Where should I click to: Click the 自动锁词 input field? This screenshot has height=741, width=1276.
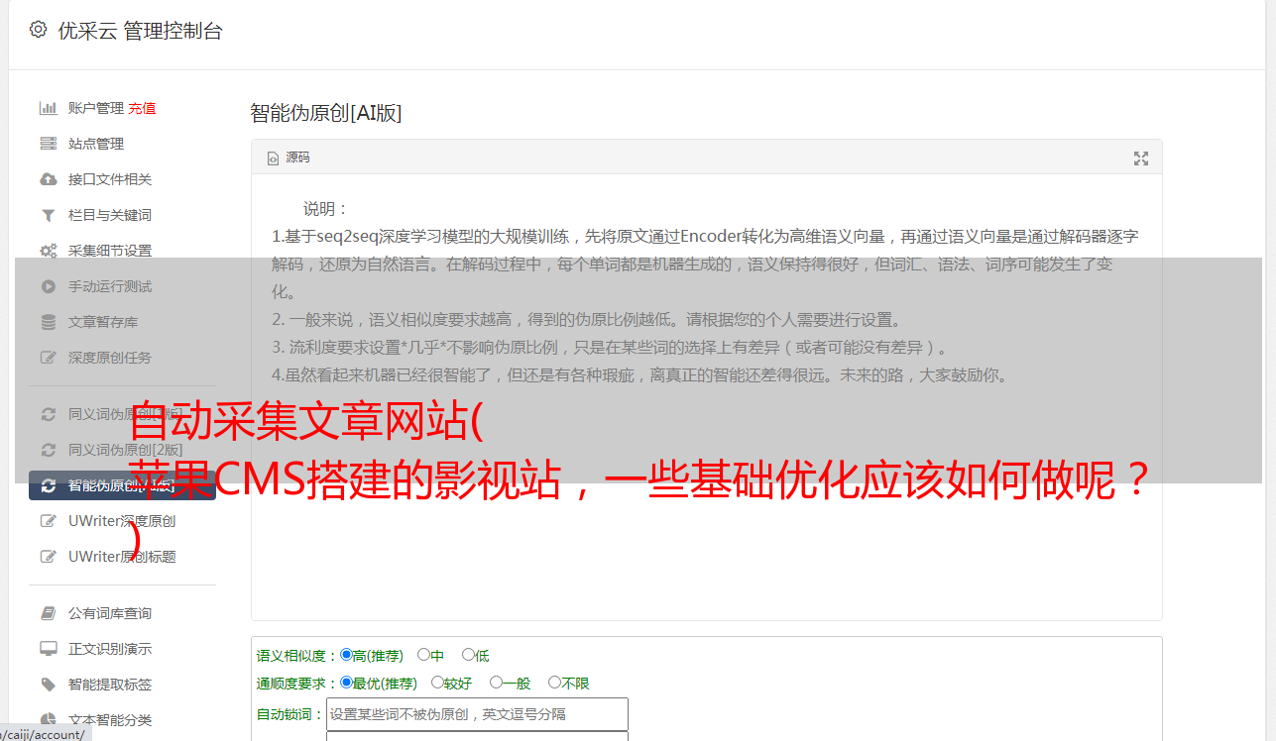click(477, 714)
